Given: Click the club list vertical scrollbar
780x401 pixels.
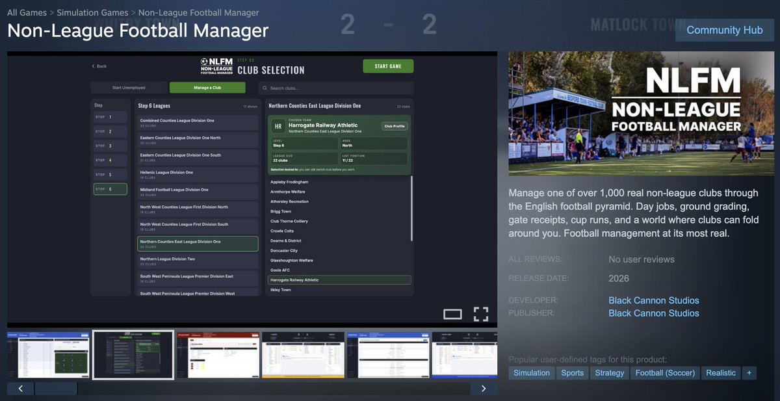Looking at the screenshot, I should [411, 208].
